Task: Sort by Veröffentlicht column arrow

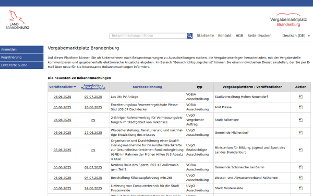Action: pyautogui.click(x=75, y=87)
